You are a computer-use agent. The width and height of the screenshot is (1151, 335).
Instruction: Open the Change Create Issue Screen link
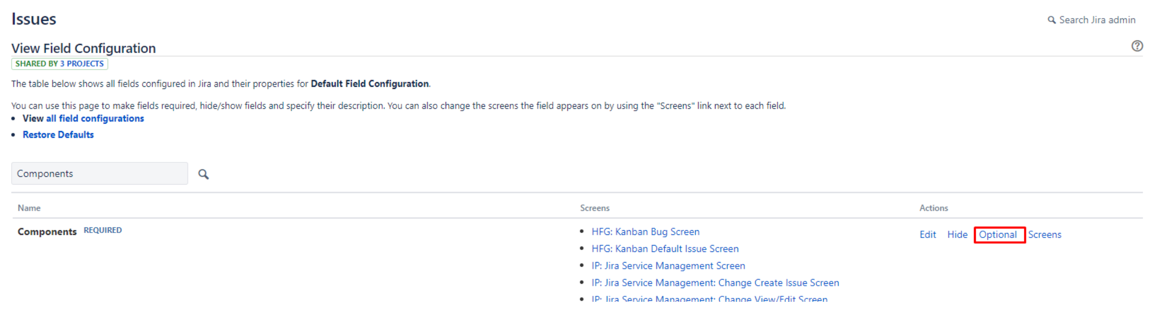[x=715, y=283]
